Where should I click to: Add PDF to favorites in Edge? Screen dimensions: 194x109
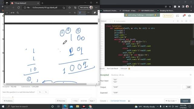(x=69, y=8)
